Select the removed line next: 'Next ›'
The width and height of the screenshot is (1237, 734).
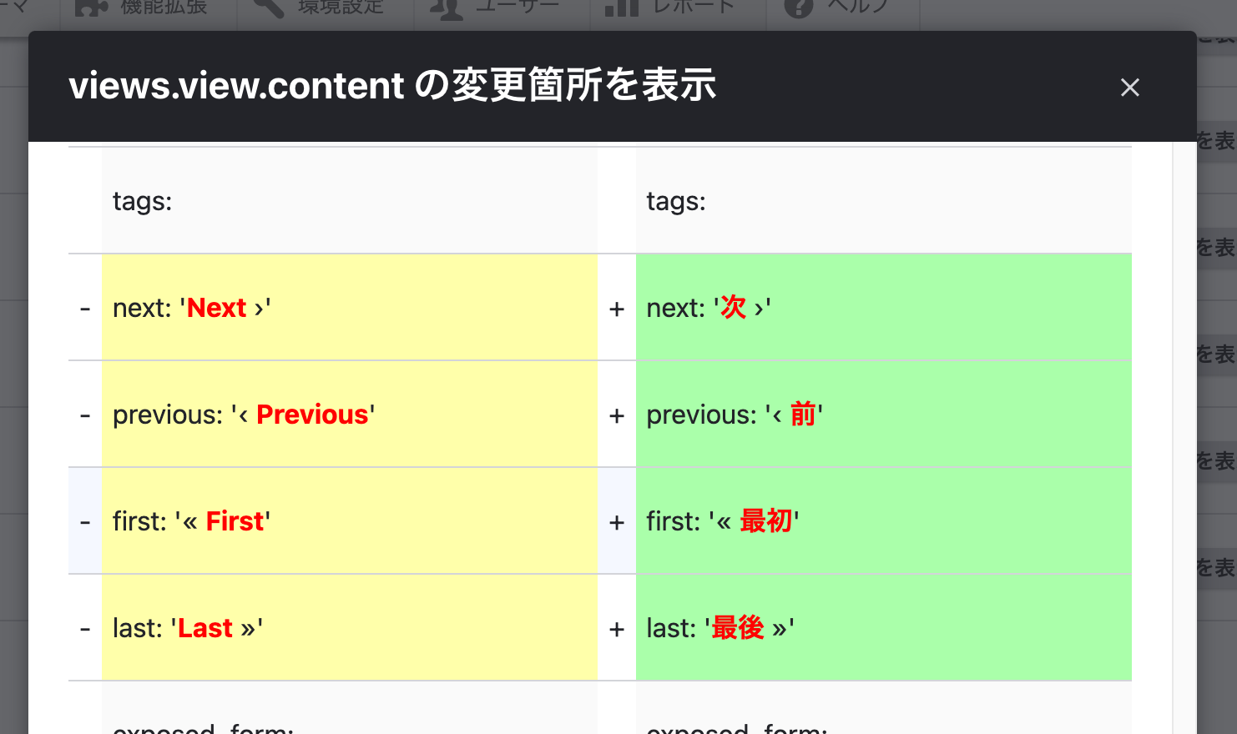349,308
